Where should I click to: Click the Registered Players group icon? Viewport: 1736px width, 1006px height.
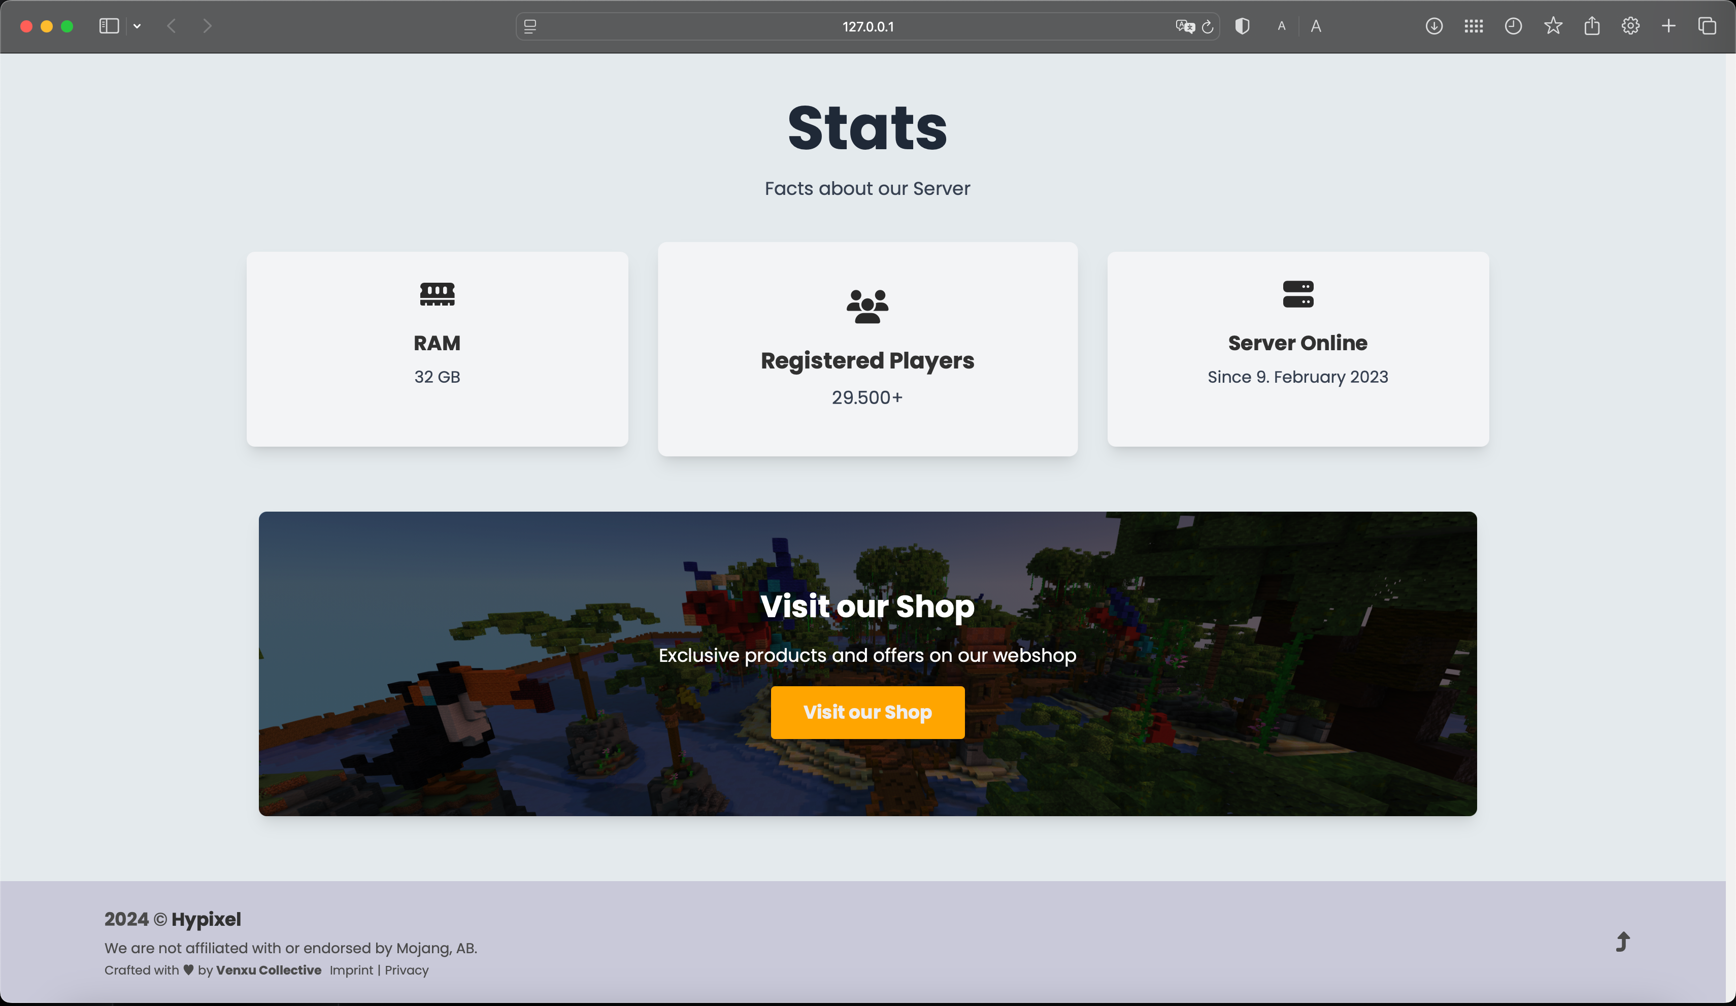[x=867, y=304]
